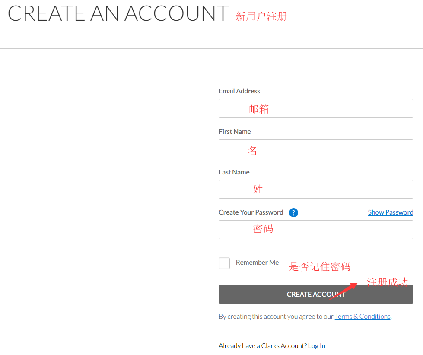This screenshot has height=355, width=423.
Task: Focus the Create Your Password field
Action: click(316, 230)
